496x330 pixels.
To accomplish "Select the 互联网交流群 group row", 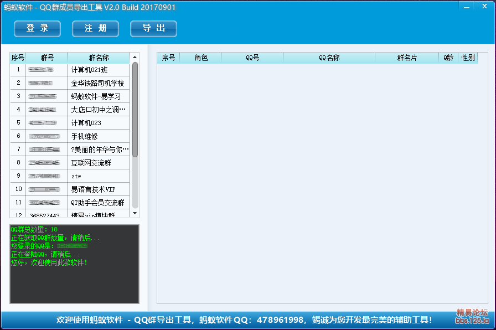I will [70, 163].
